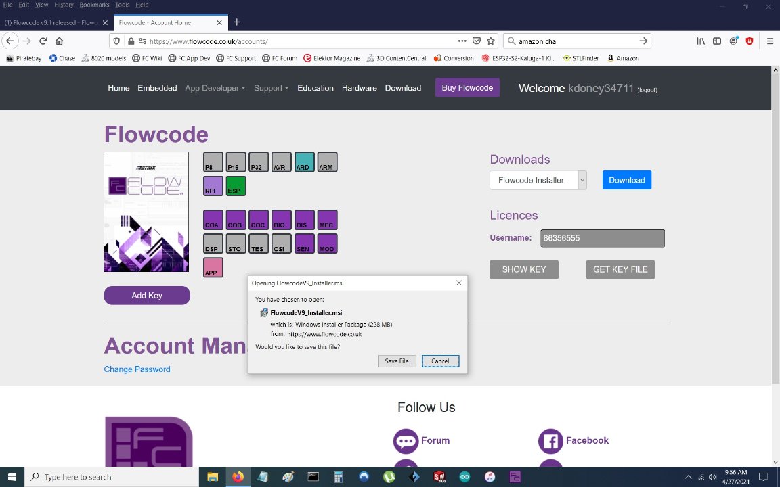Select the ARM chip pack icon
Viewport: 780px width, 487px height.
[327, 162]
